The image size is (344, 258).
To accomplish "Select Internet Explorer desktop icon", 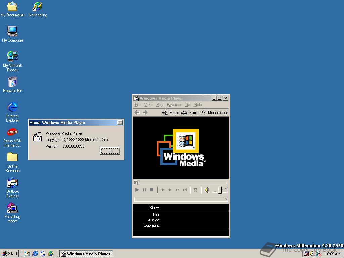I will point(12,112).
